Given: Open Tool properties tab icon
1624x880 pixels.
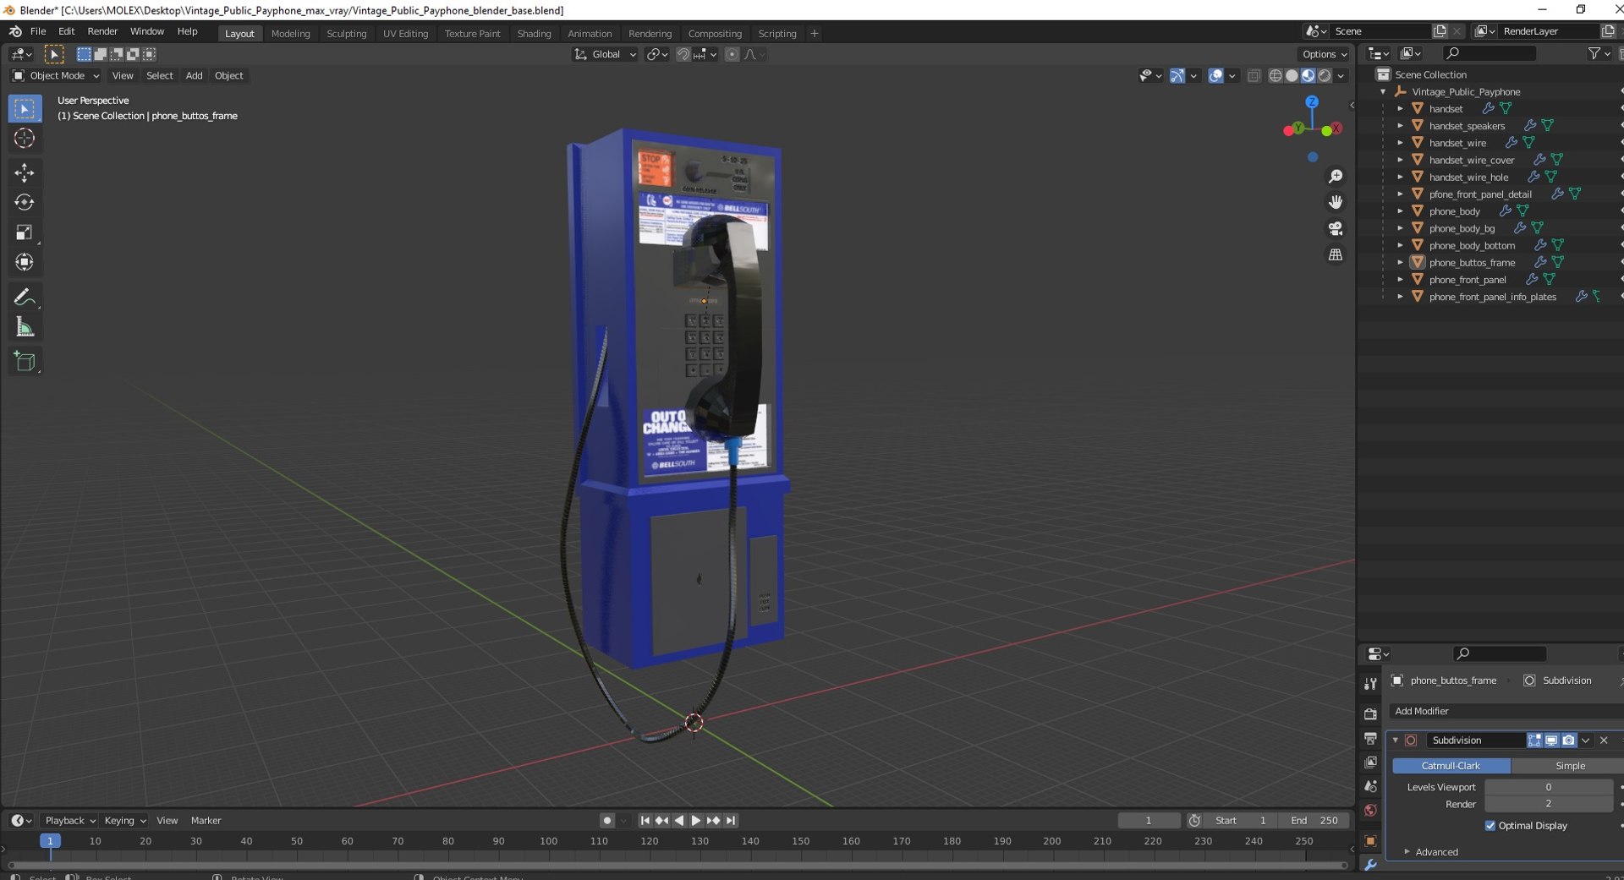Looking at the screenshot, I should pyautogui.click(x=1371, y=683).
